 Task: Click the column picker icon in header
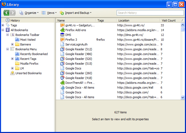click(183, 20)
